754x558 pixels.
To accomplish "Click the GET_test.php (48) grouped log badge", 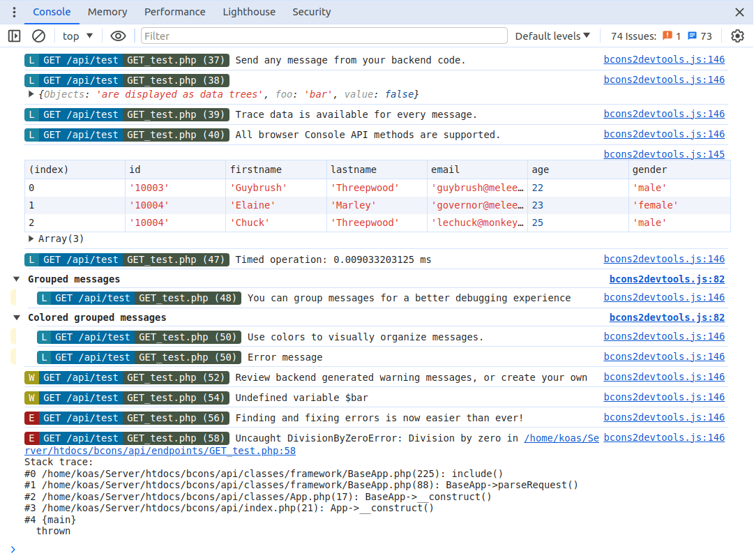I will (188, 299).
